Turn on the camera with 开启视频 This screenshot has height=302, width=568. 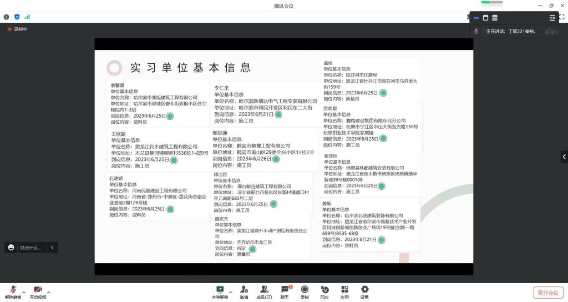point(38,293)
